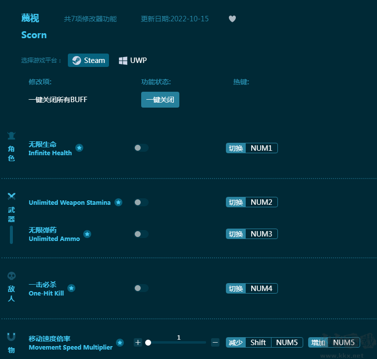Click 切换 label for Unlimited Weapon Stamina hotkey
Screen dimensions: 377x359
pyautogui.click(x=236, y=202)
